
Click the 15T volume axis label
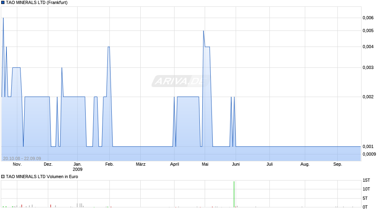point(366,180)
